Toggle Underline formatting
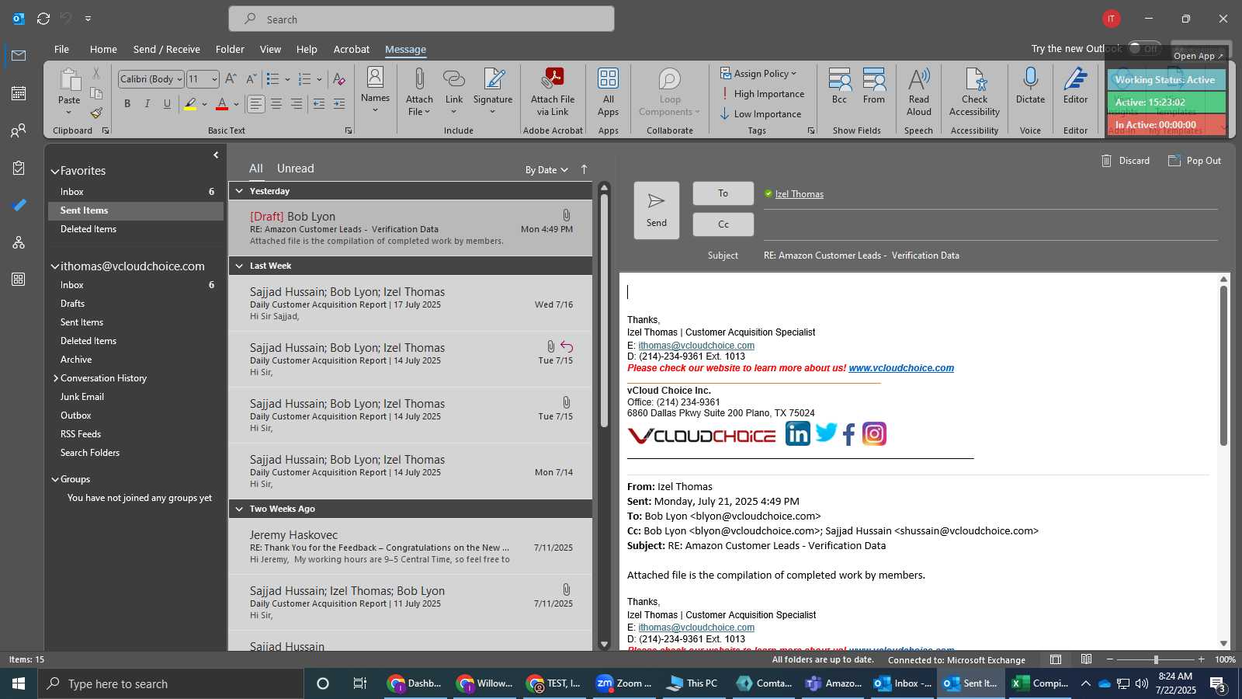The height and width of the screenshot is (699, 1242). coord(167,103)
